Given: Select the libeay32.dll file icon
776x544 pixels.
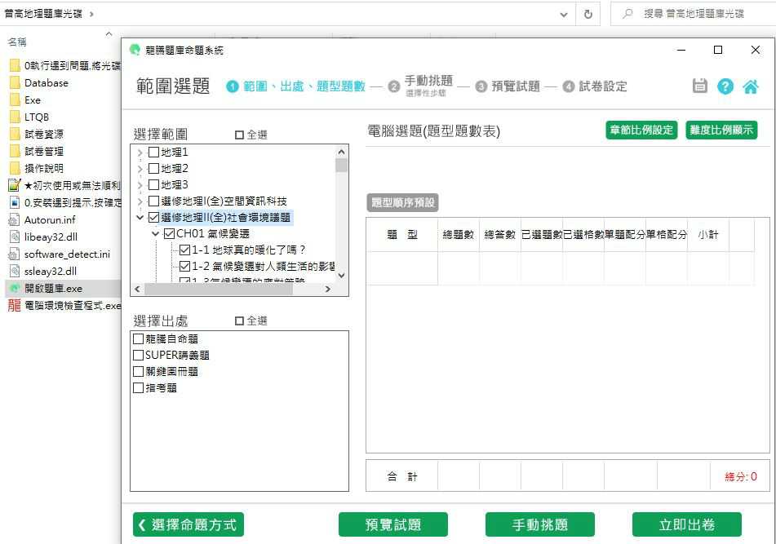Looking at the screenshot, I should (x=15, y=237).
